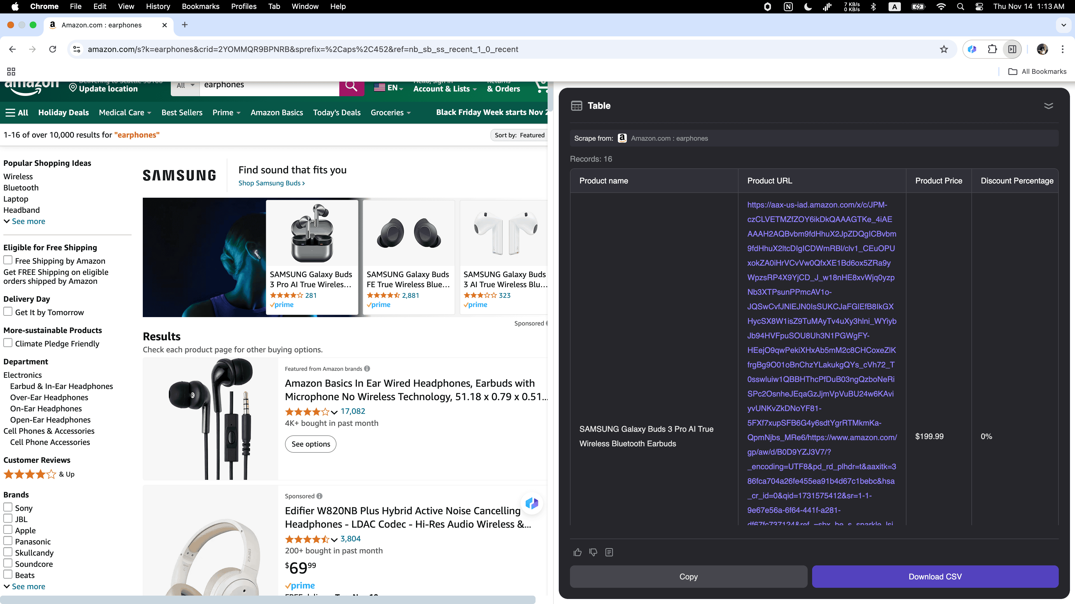Toggle 'Free Shipping by Amazon' checkbox

point(8,260)
